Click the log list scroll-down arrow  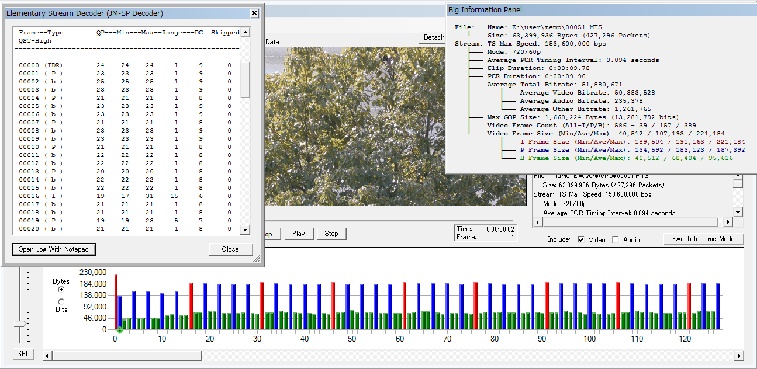[x=246, y=229]
